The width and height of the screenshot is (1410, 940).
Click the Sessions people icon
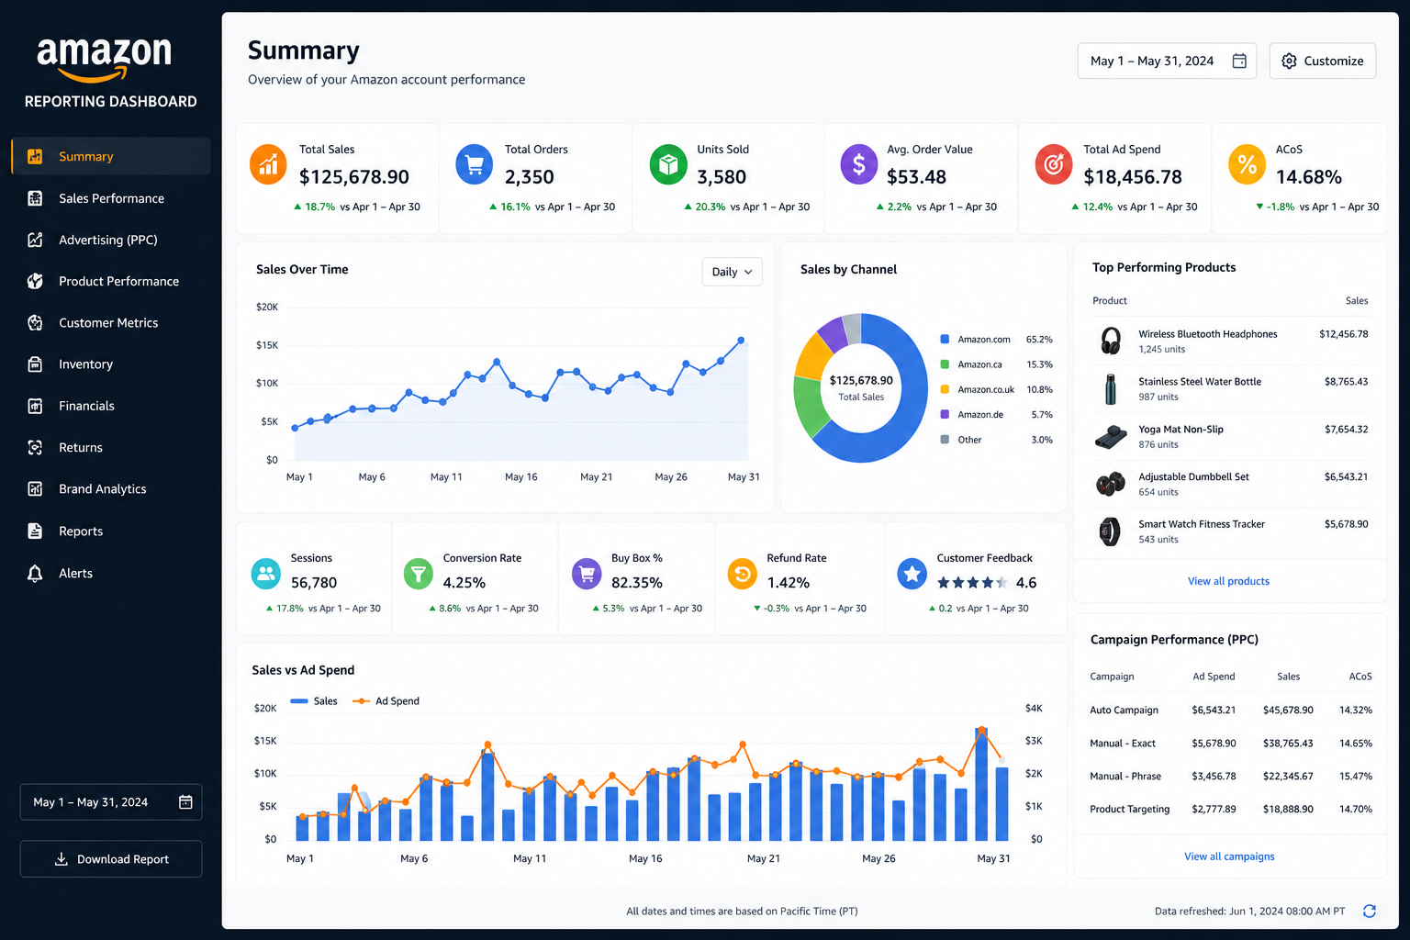point(266,574)
